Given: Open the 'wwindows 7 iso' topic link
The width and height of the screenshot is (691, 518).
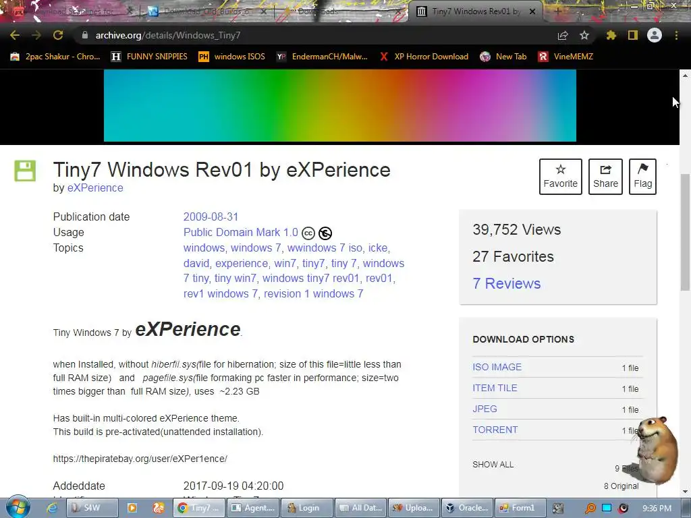Looking at the screenshot, I should [325, 248].
